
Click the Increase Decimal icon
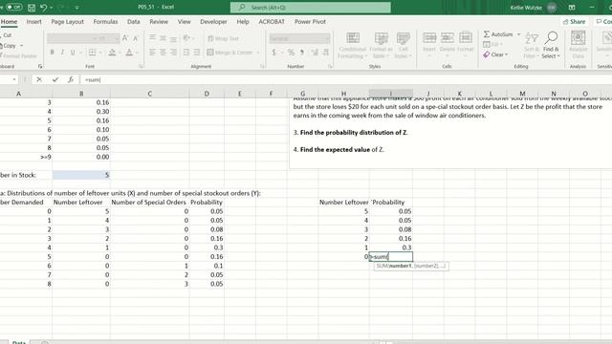[x=315, y=53]
